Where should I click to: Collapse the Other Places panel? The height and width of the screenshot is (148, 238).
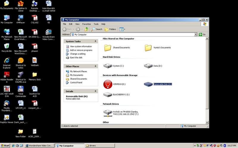coord(95,66)
